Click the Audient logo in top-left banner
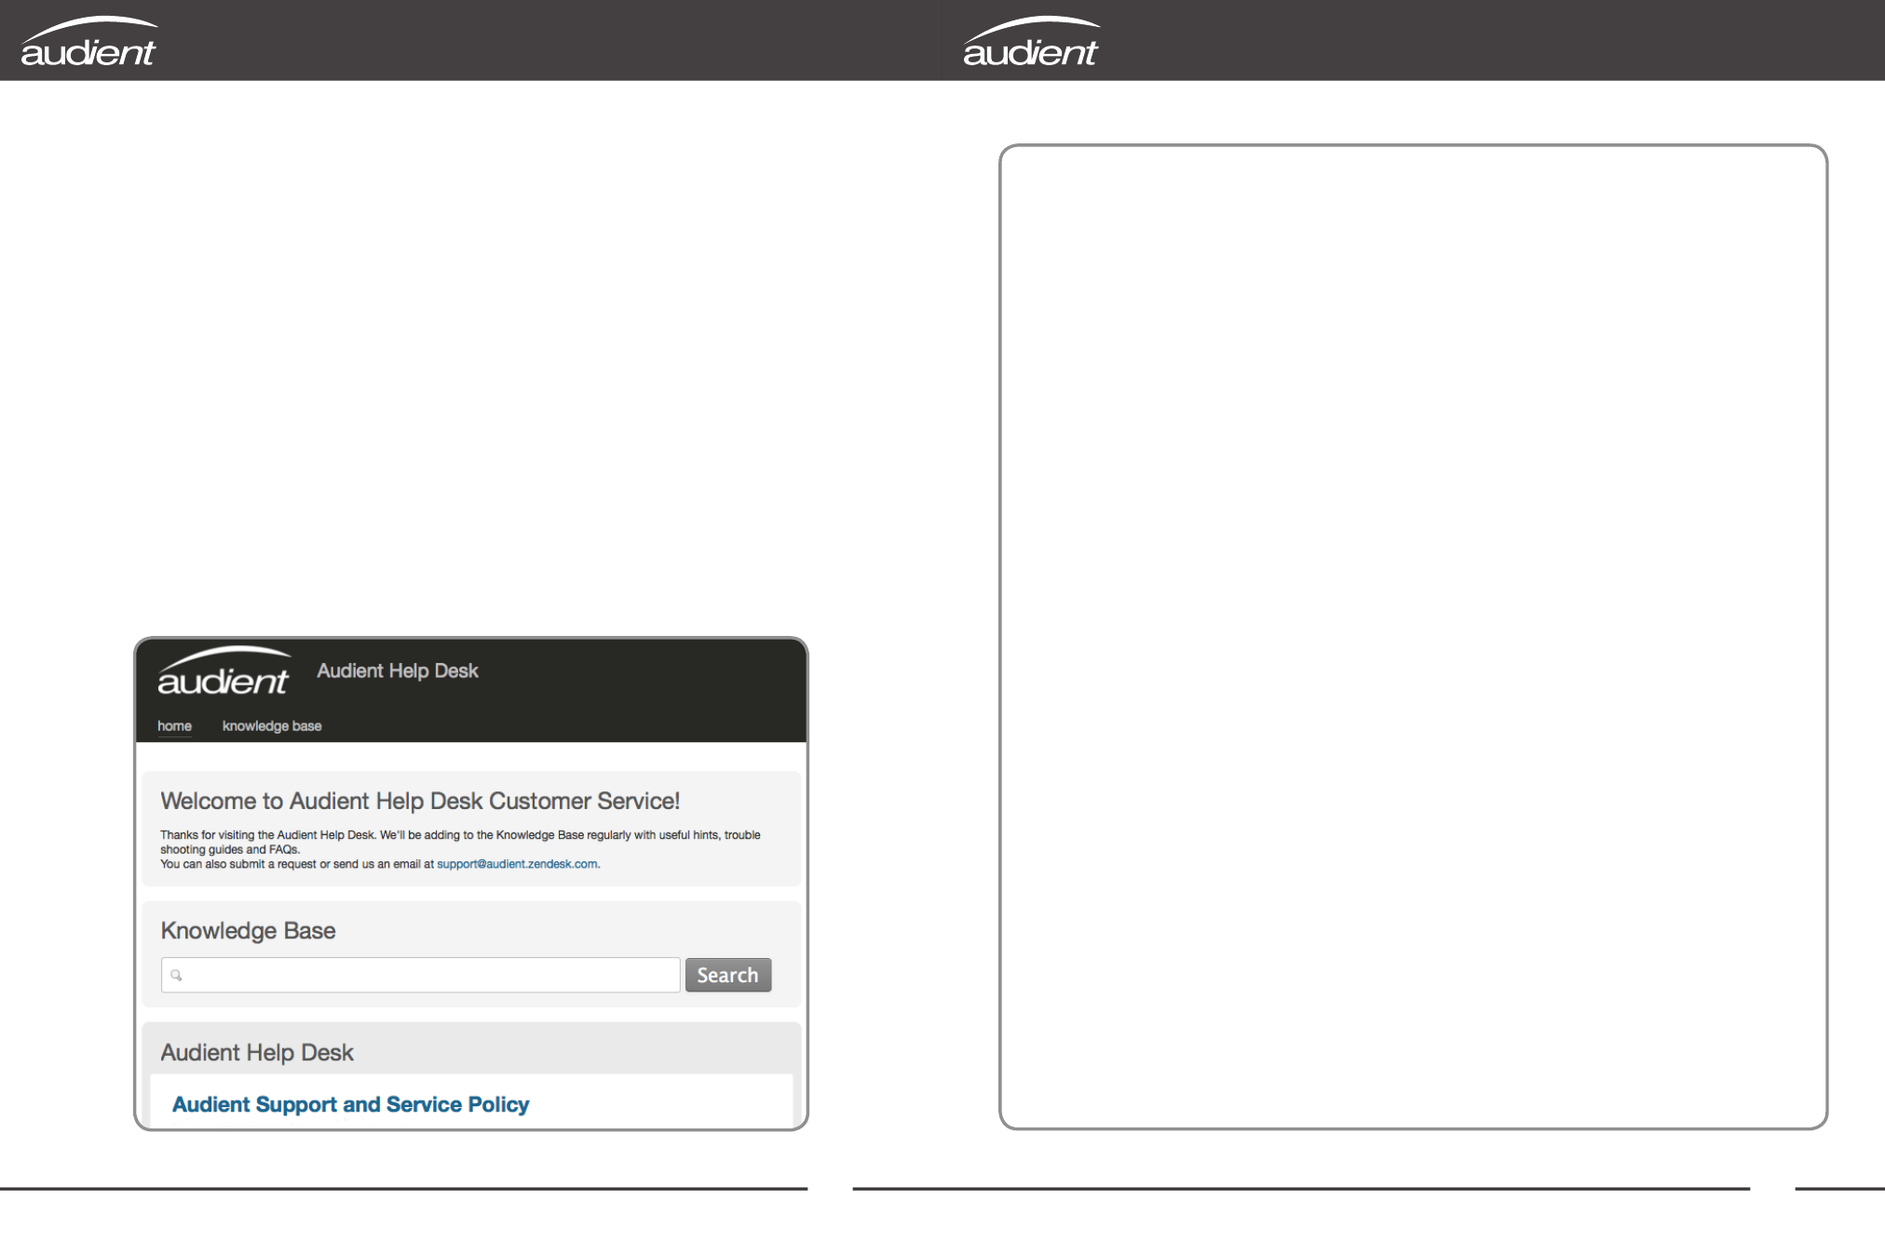The height and width of the screenshot is (1256, 1885). click(x=88, y=42)
